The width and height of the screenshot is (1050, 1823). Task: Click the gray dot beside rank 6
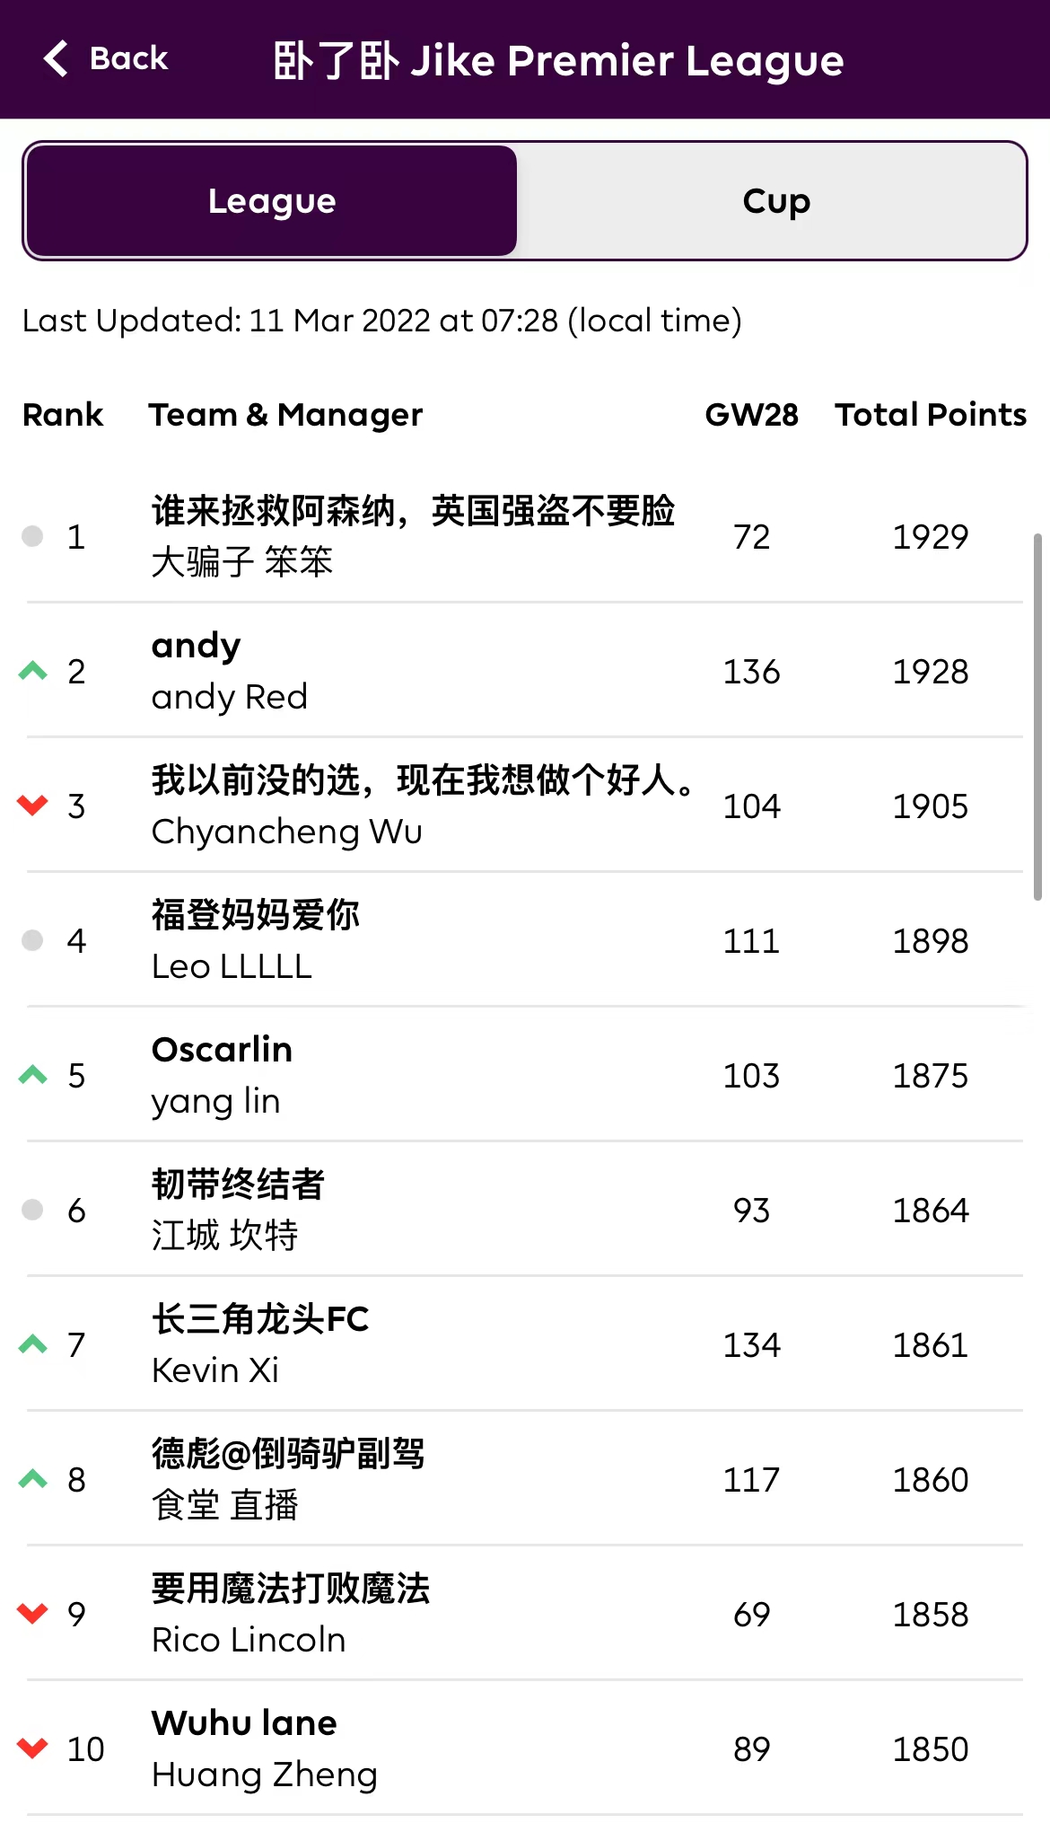pyautogui.click(x=32, y=1210)
